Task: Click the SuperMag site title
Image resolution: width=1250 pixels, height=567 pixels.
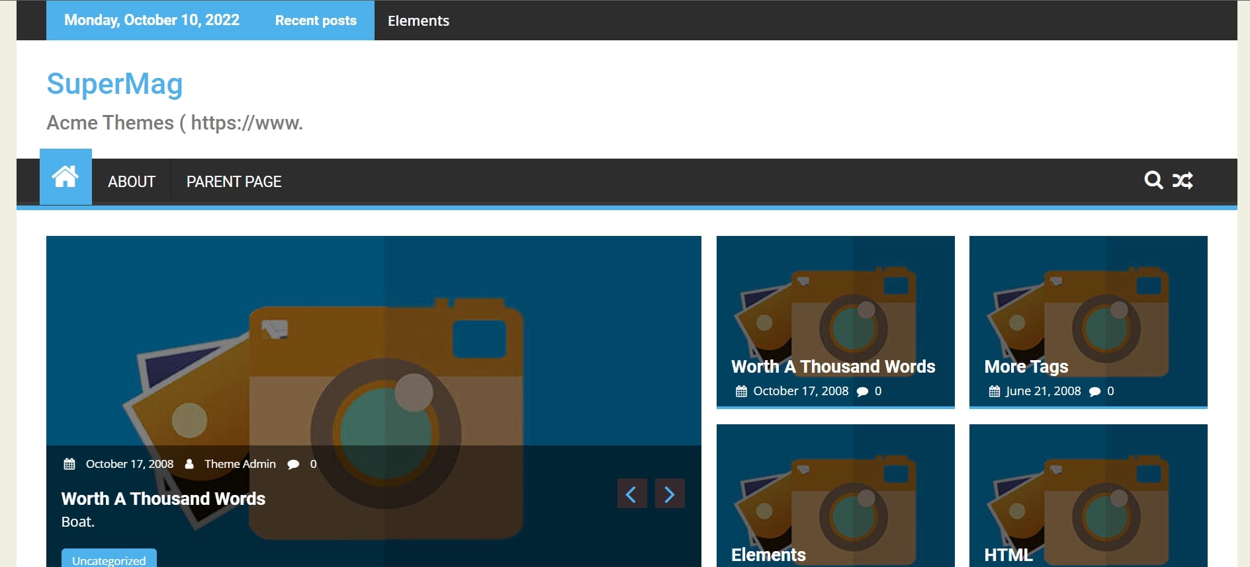Action: pos(114,84)
